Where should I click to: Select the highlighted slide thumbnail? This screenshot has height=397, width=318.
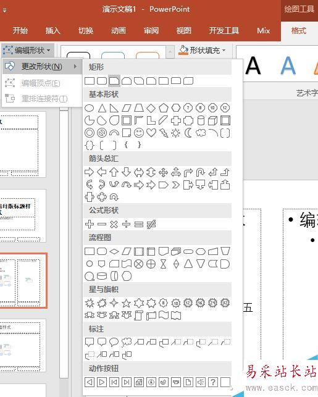click(23, 280)
